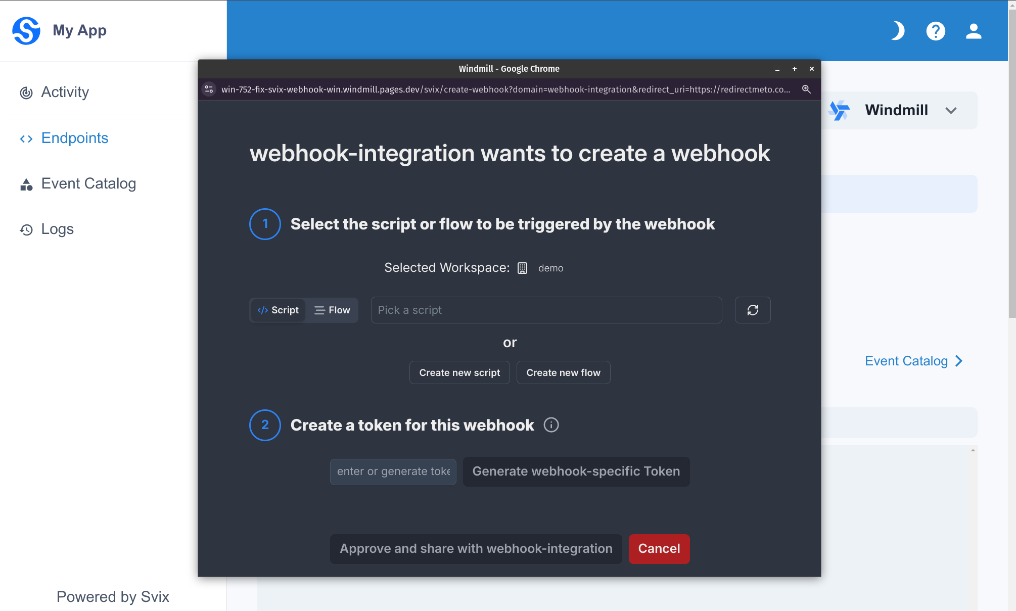Click the popup window URL address bar

(x=505, y=89)
